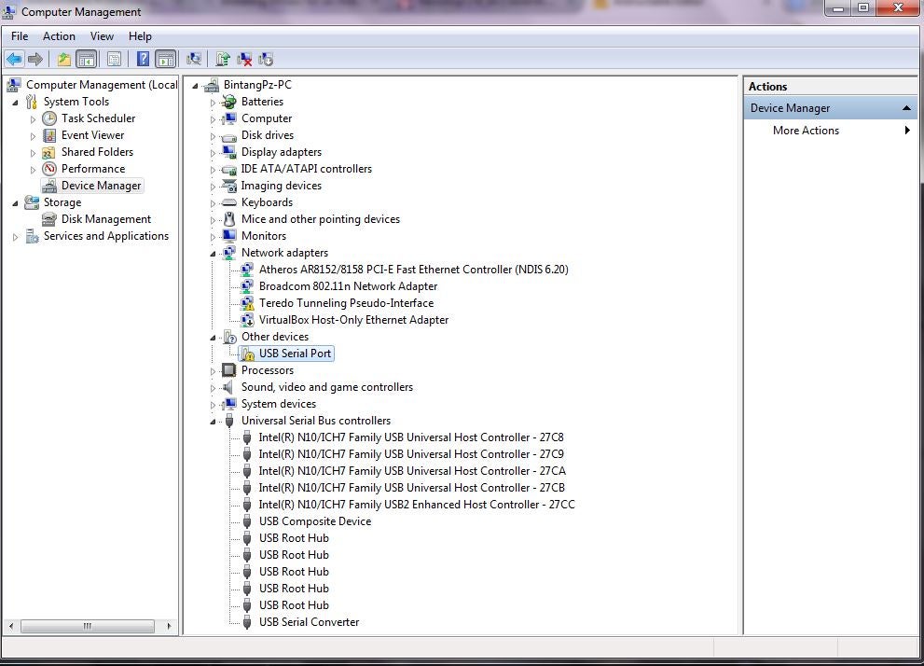The width and height of the screenshot is (924, 666).
Task: Click the Mice and other pointing devices icon
Action: click(x=228, y=219)
